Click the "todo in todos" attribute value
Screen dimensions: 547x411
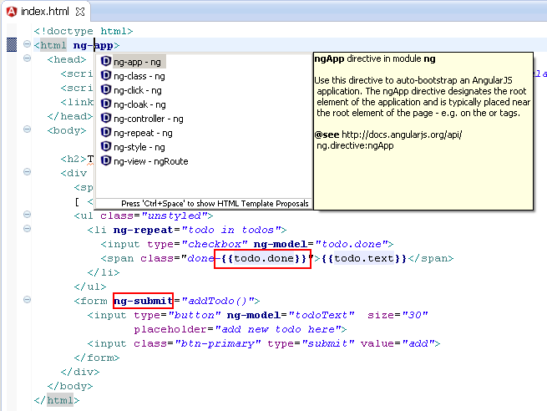pos(231,230)
